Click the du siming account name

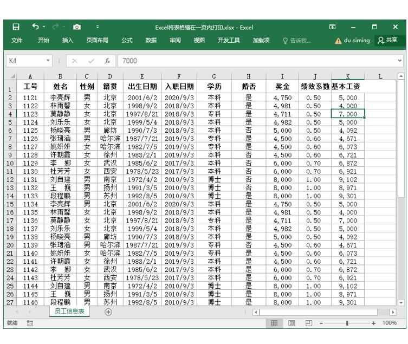point(357,40)
